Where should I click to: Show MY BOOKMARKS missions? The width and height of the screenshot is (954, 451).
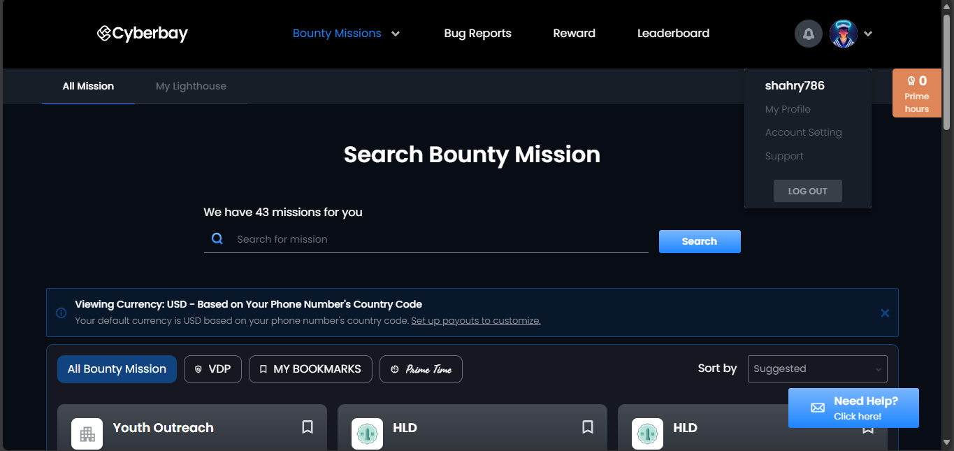pos(310,368)
